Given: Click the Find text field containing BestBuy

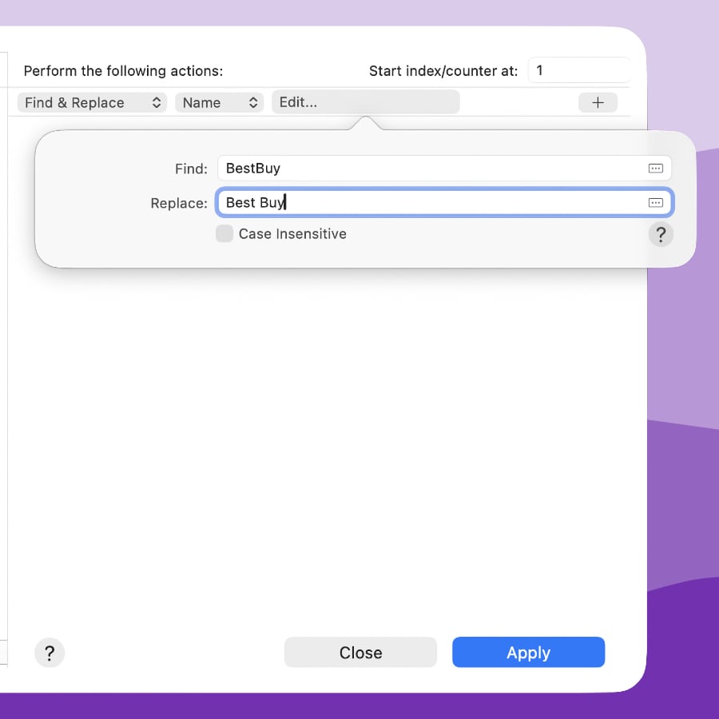Looking at the screenshot, I should pos(444,169).
